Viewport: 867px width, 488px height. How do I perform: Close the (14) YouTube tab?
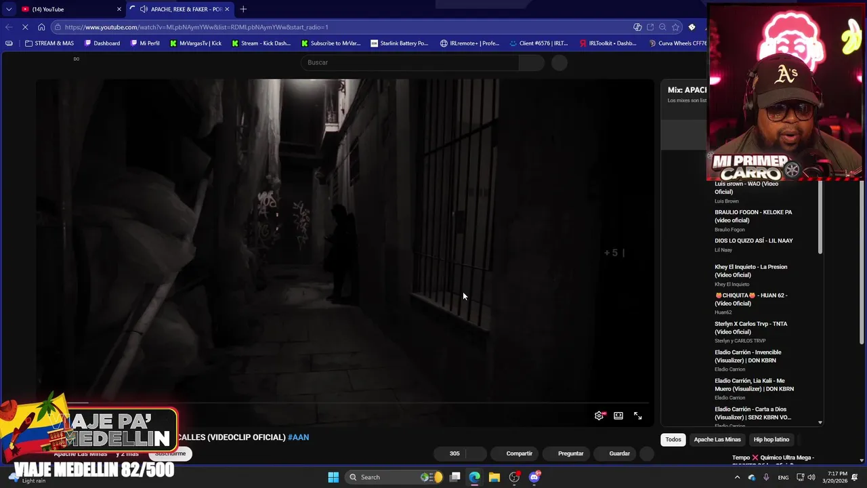click(119, 9)
